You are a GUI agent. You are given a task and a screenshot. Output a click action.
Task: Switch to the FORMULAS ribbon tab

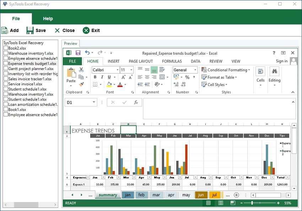click(172, 61)
